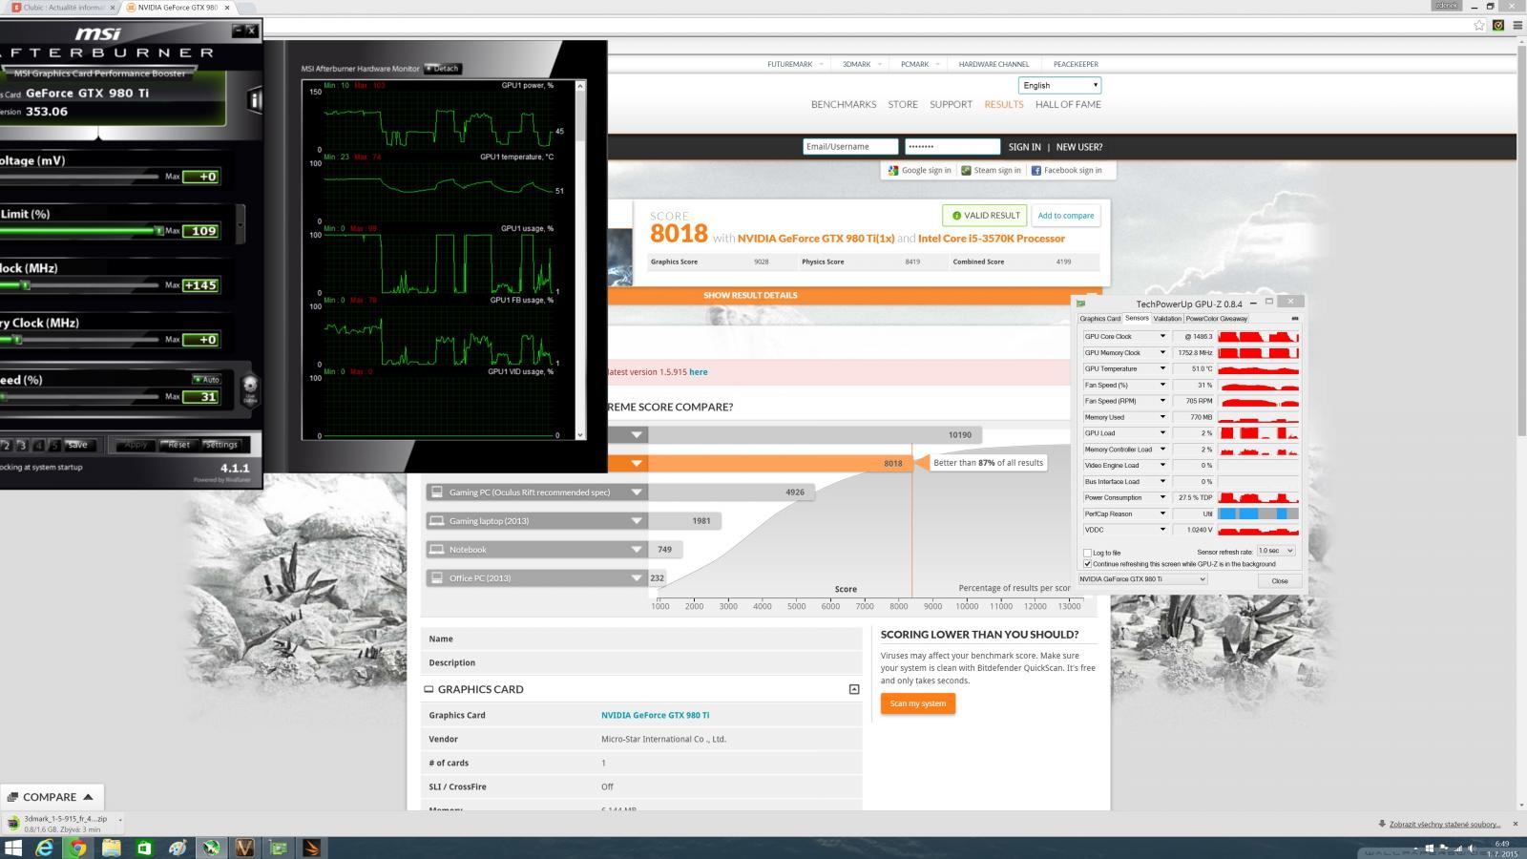The image size is (1527, 859).
Task: Click SHOW RESULT DETAILS bar
Action: [x=750, y=295]
